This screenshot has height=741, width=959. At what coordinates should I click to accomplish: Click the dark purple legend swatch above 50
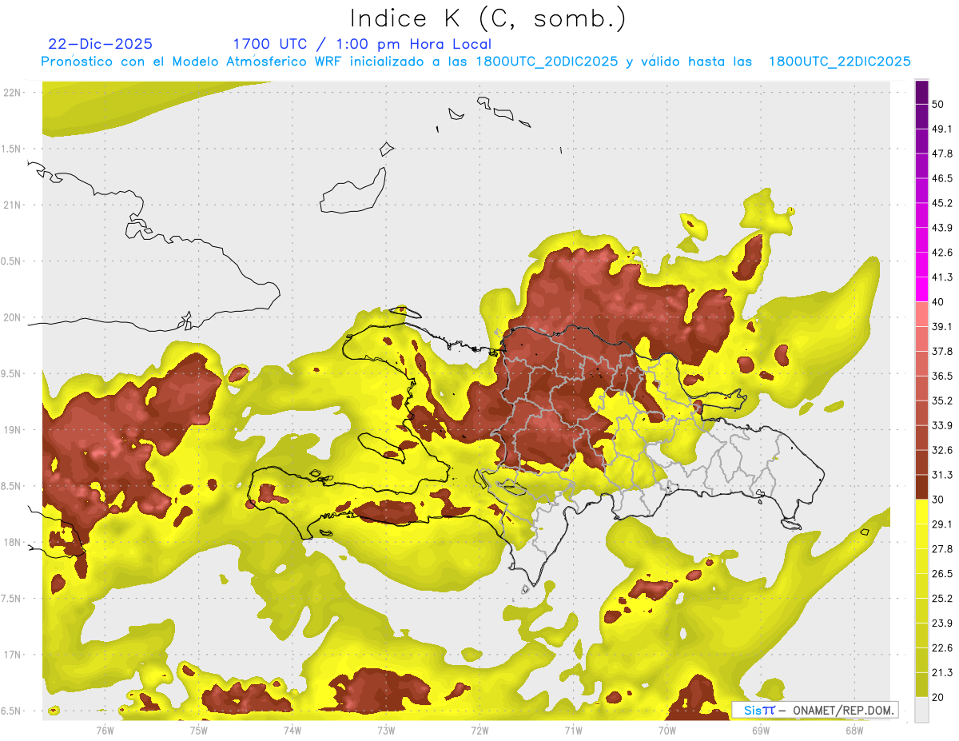click(922, 93)
